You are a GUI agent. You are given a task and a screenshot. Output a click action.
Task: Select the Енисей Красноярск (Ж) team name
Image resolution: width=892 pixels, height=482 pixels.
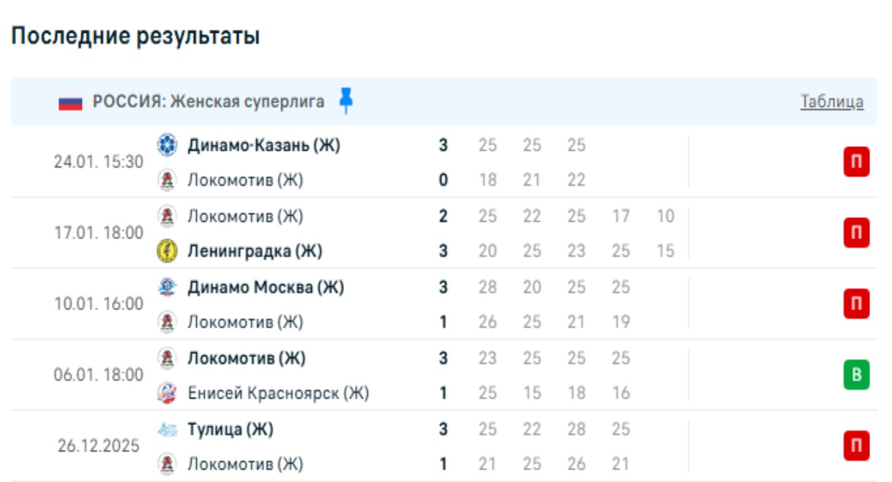pos(278,393)
